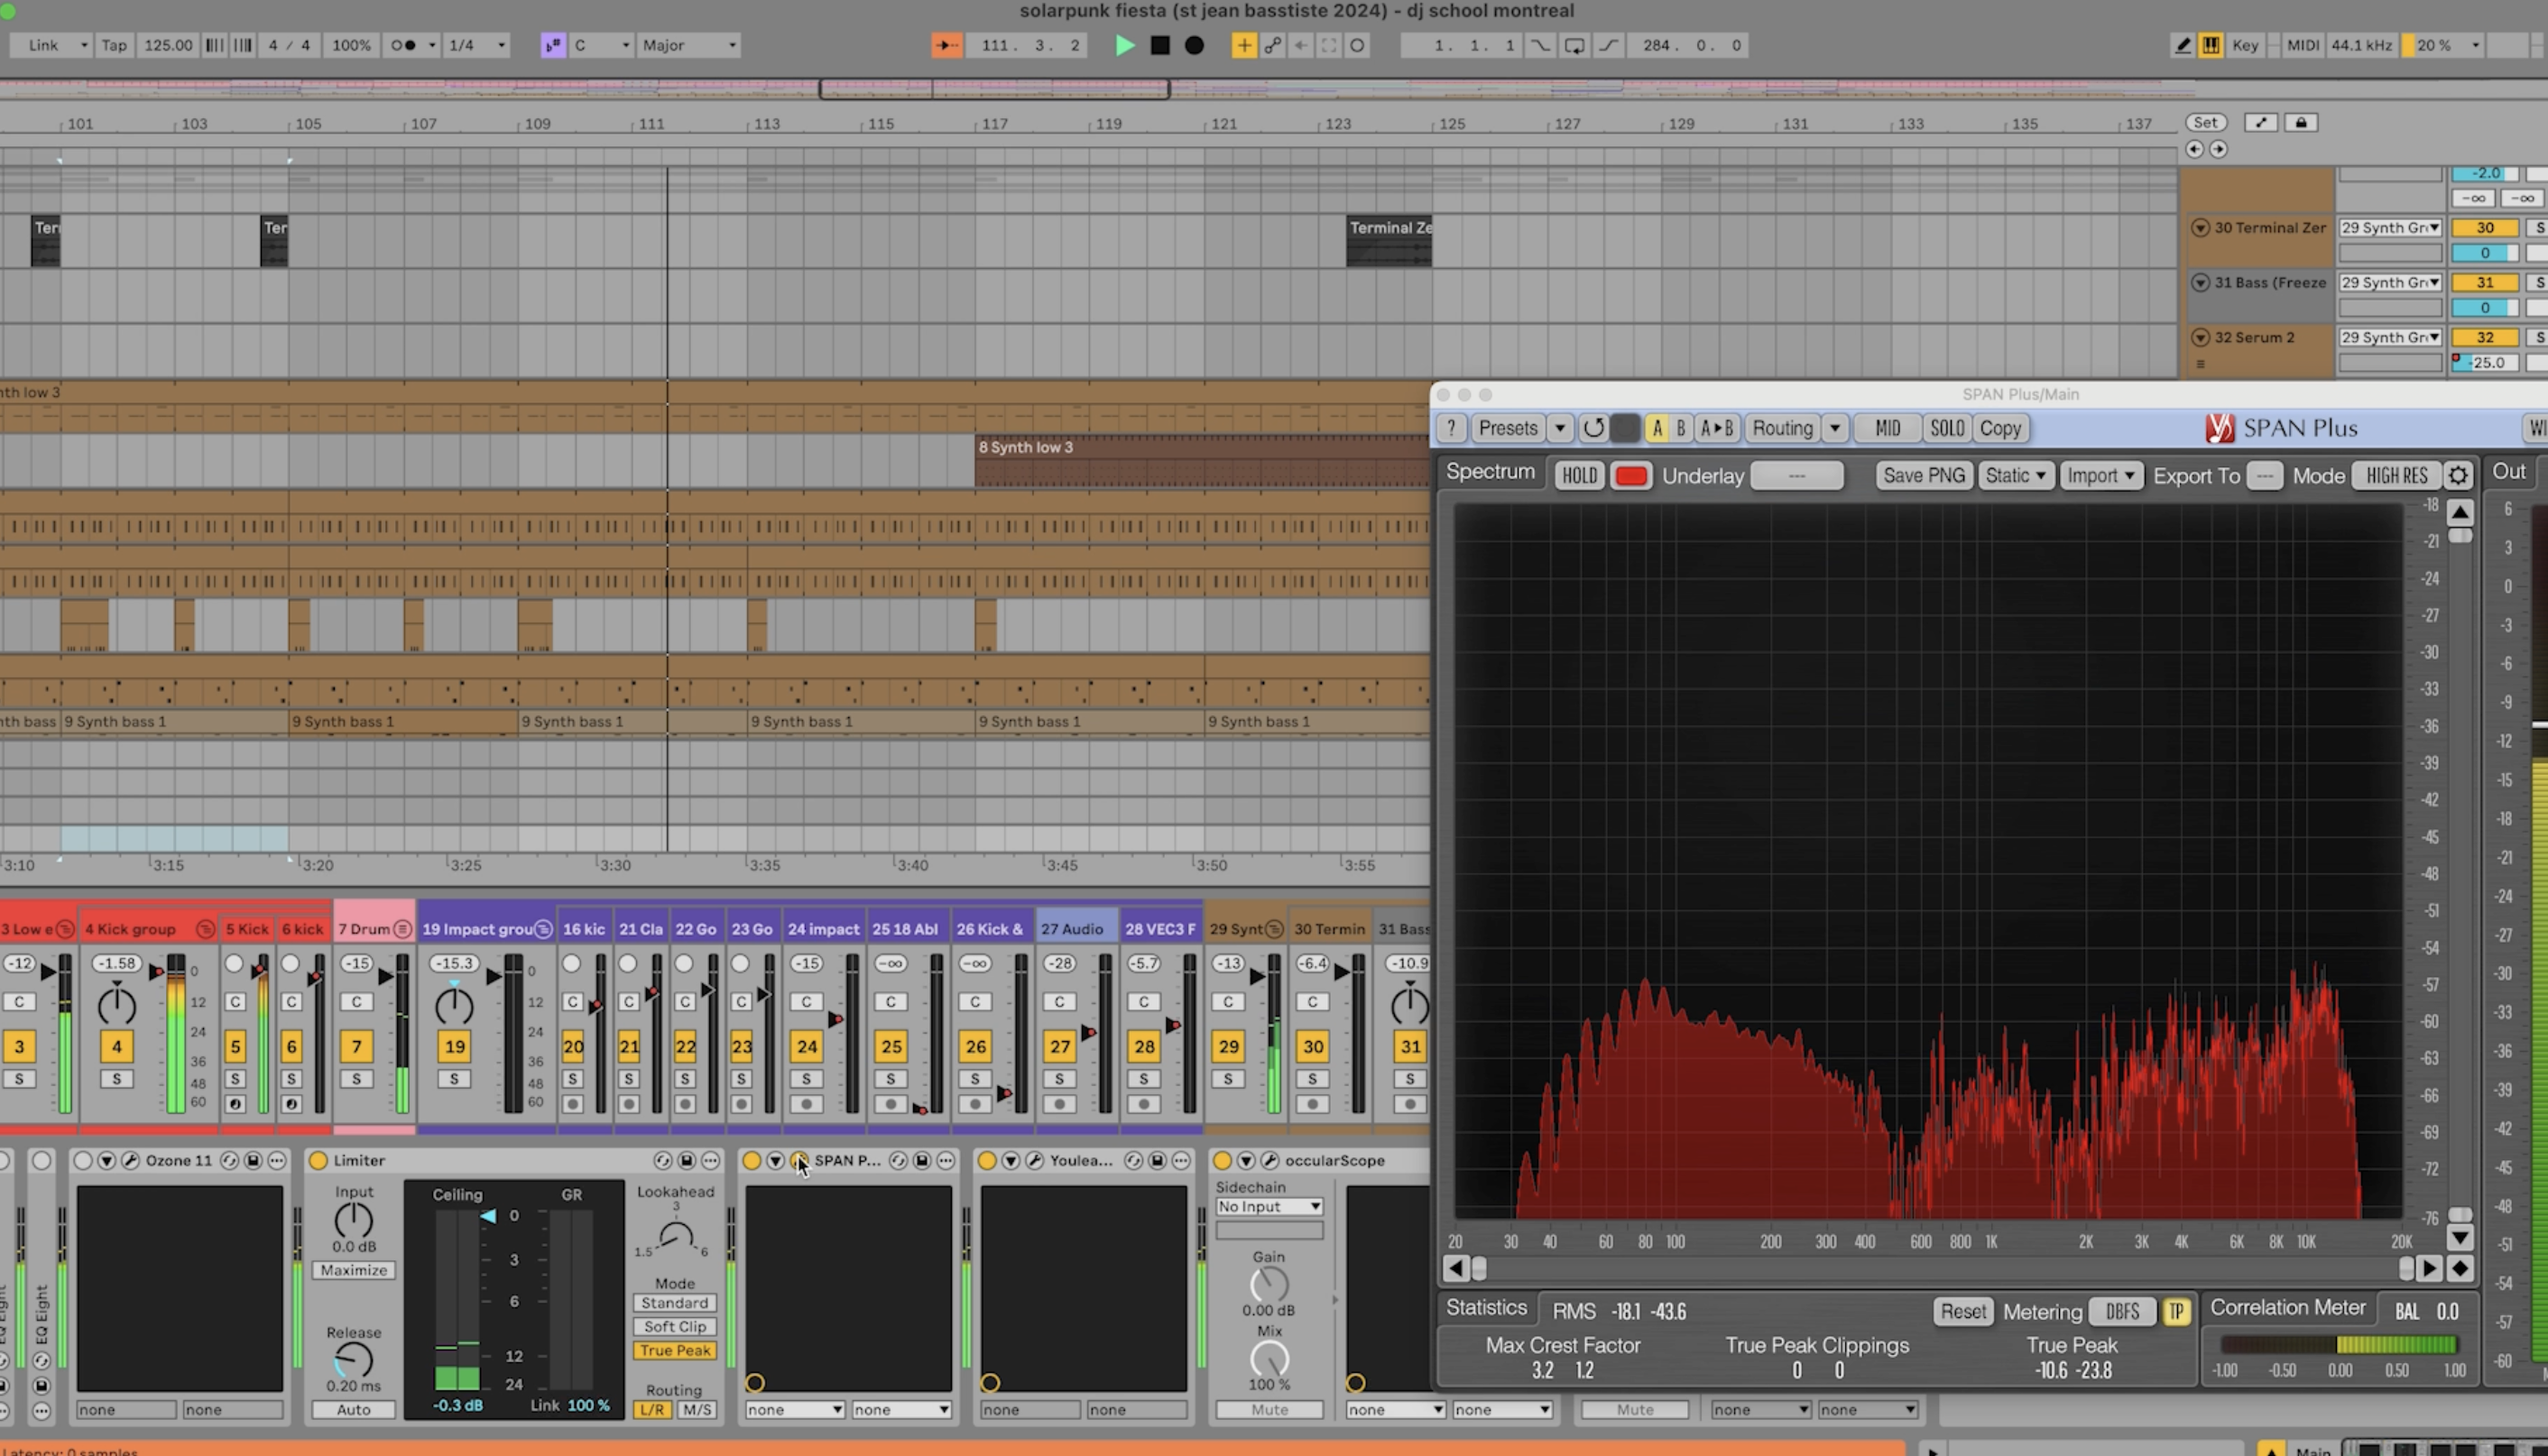The width and height of the screenshot is (2548, 1456).
Task: Toggle the Youlean device activator
Action: pyautogui.click(x=987, y=1160)
